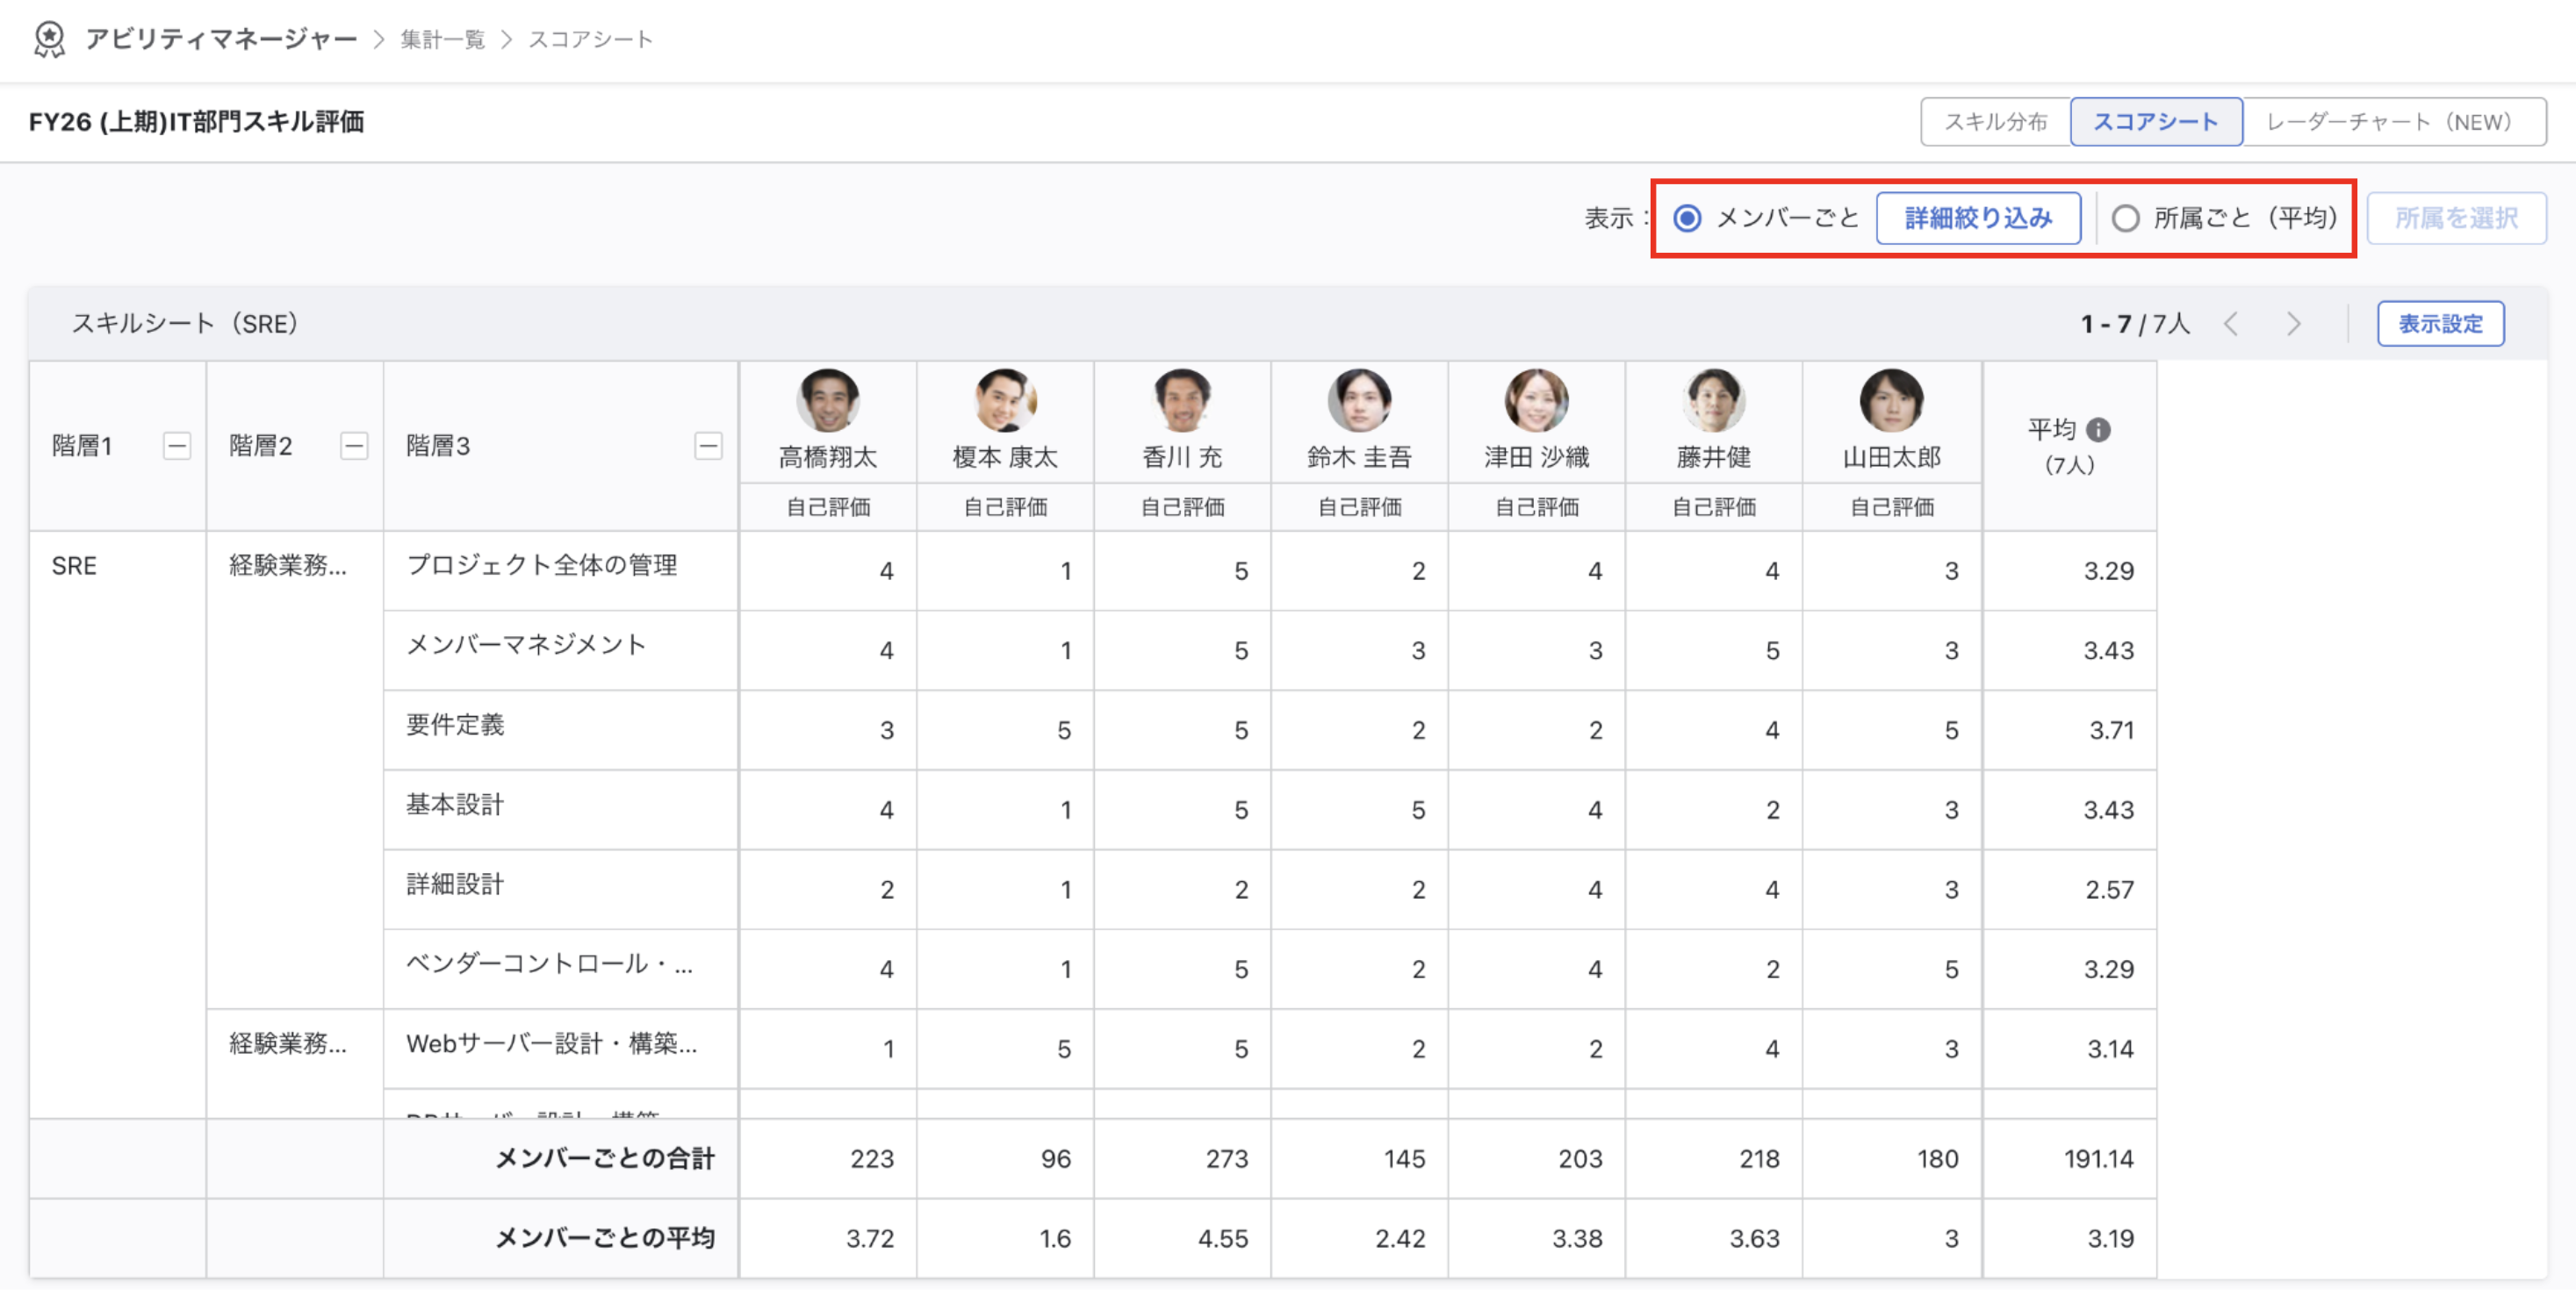2576x1311 pixels.
Task: Click 榎本 康太's member average 1.6
Action: (x=1055, y=1238)
